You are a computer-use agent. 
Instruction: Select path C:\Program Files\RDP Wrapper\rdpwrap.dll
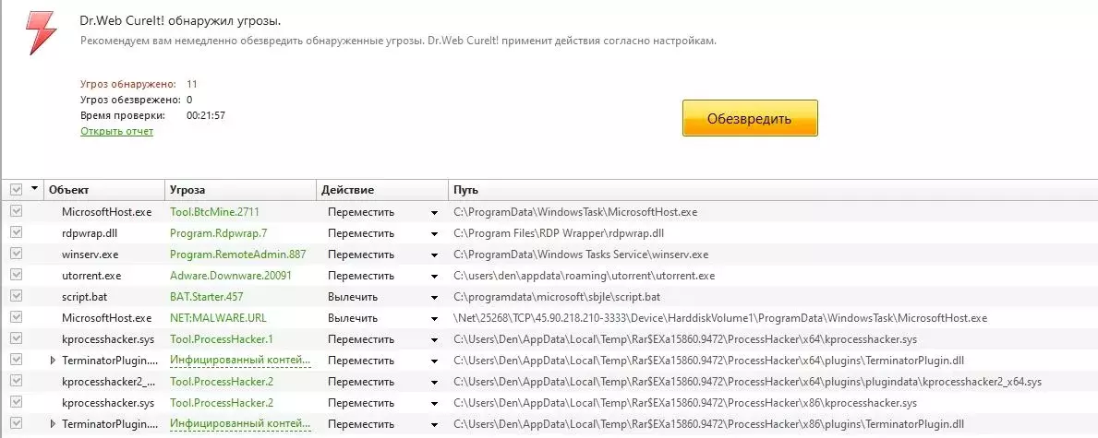pyautogui.click(x=559, y=232)
